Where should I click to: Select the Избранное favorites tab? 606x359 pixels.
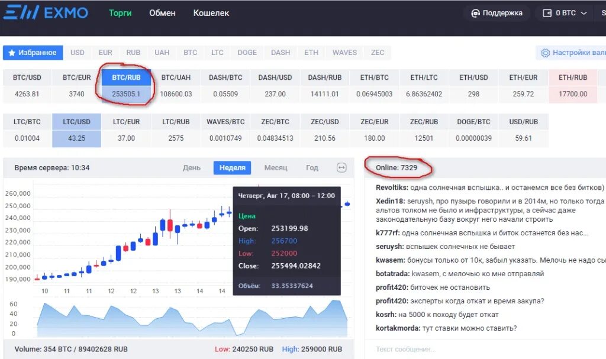pyautogui.click(x=33, y=53)
